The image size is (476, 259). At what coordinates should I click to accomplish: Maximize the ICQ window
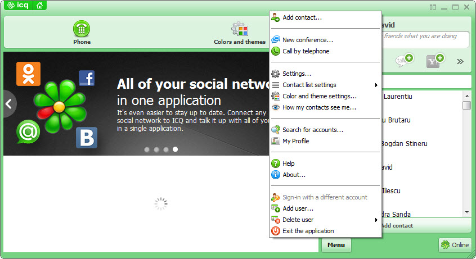455,7
